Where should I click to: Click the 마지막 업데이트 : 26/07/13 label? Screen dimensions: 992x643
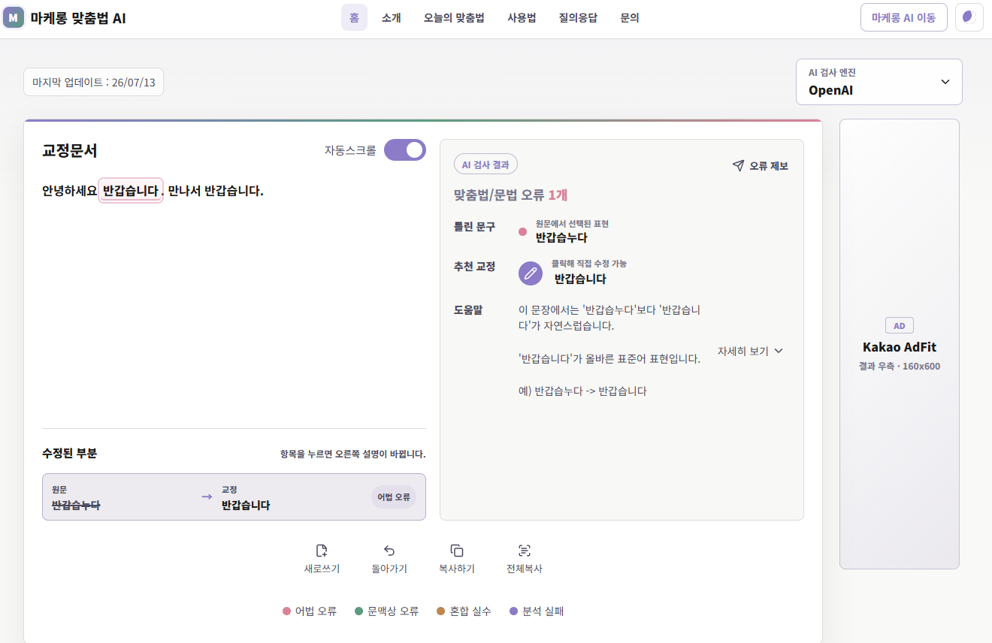[93, 82]
